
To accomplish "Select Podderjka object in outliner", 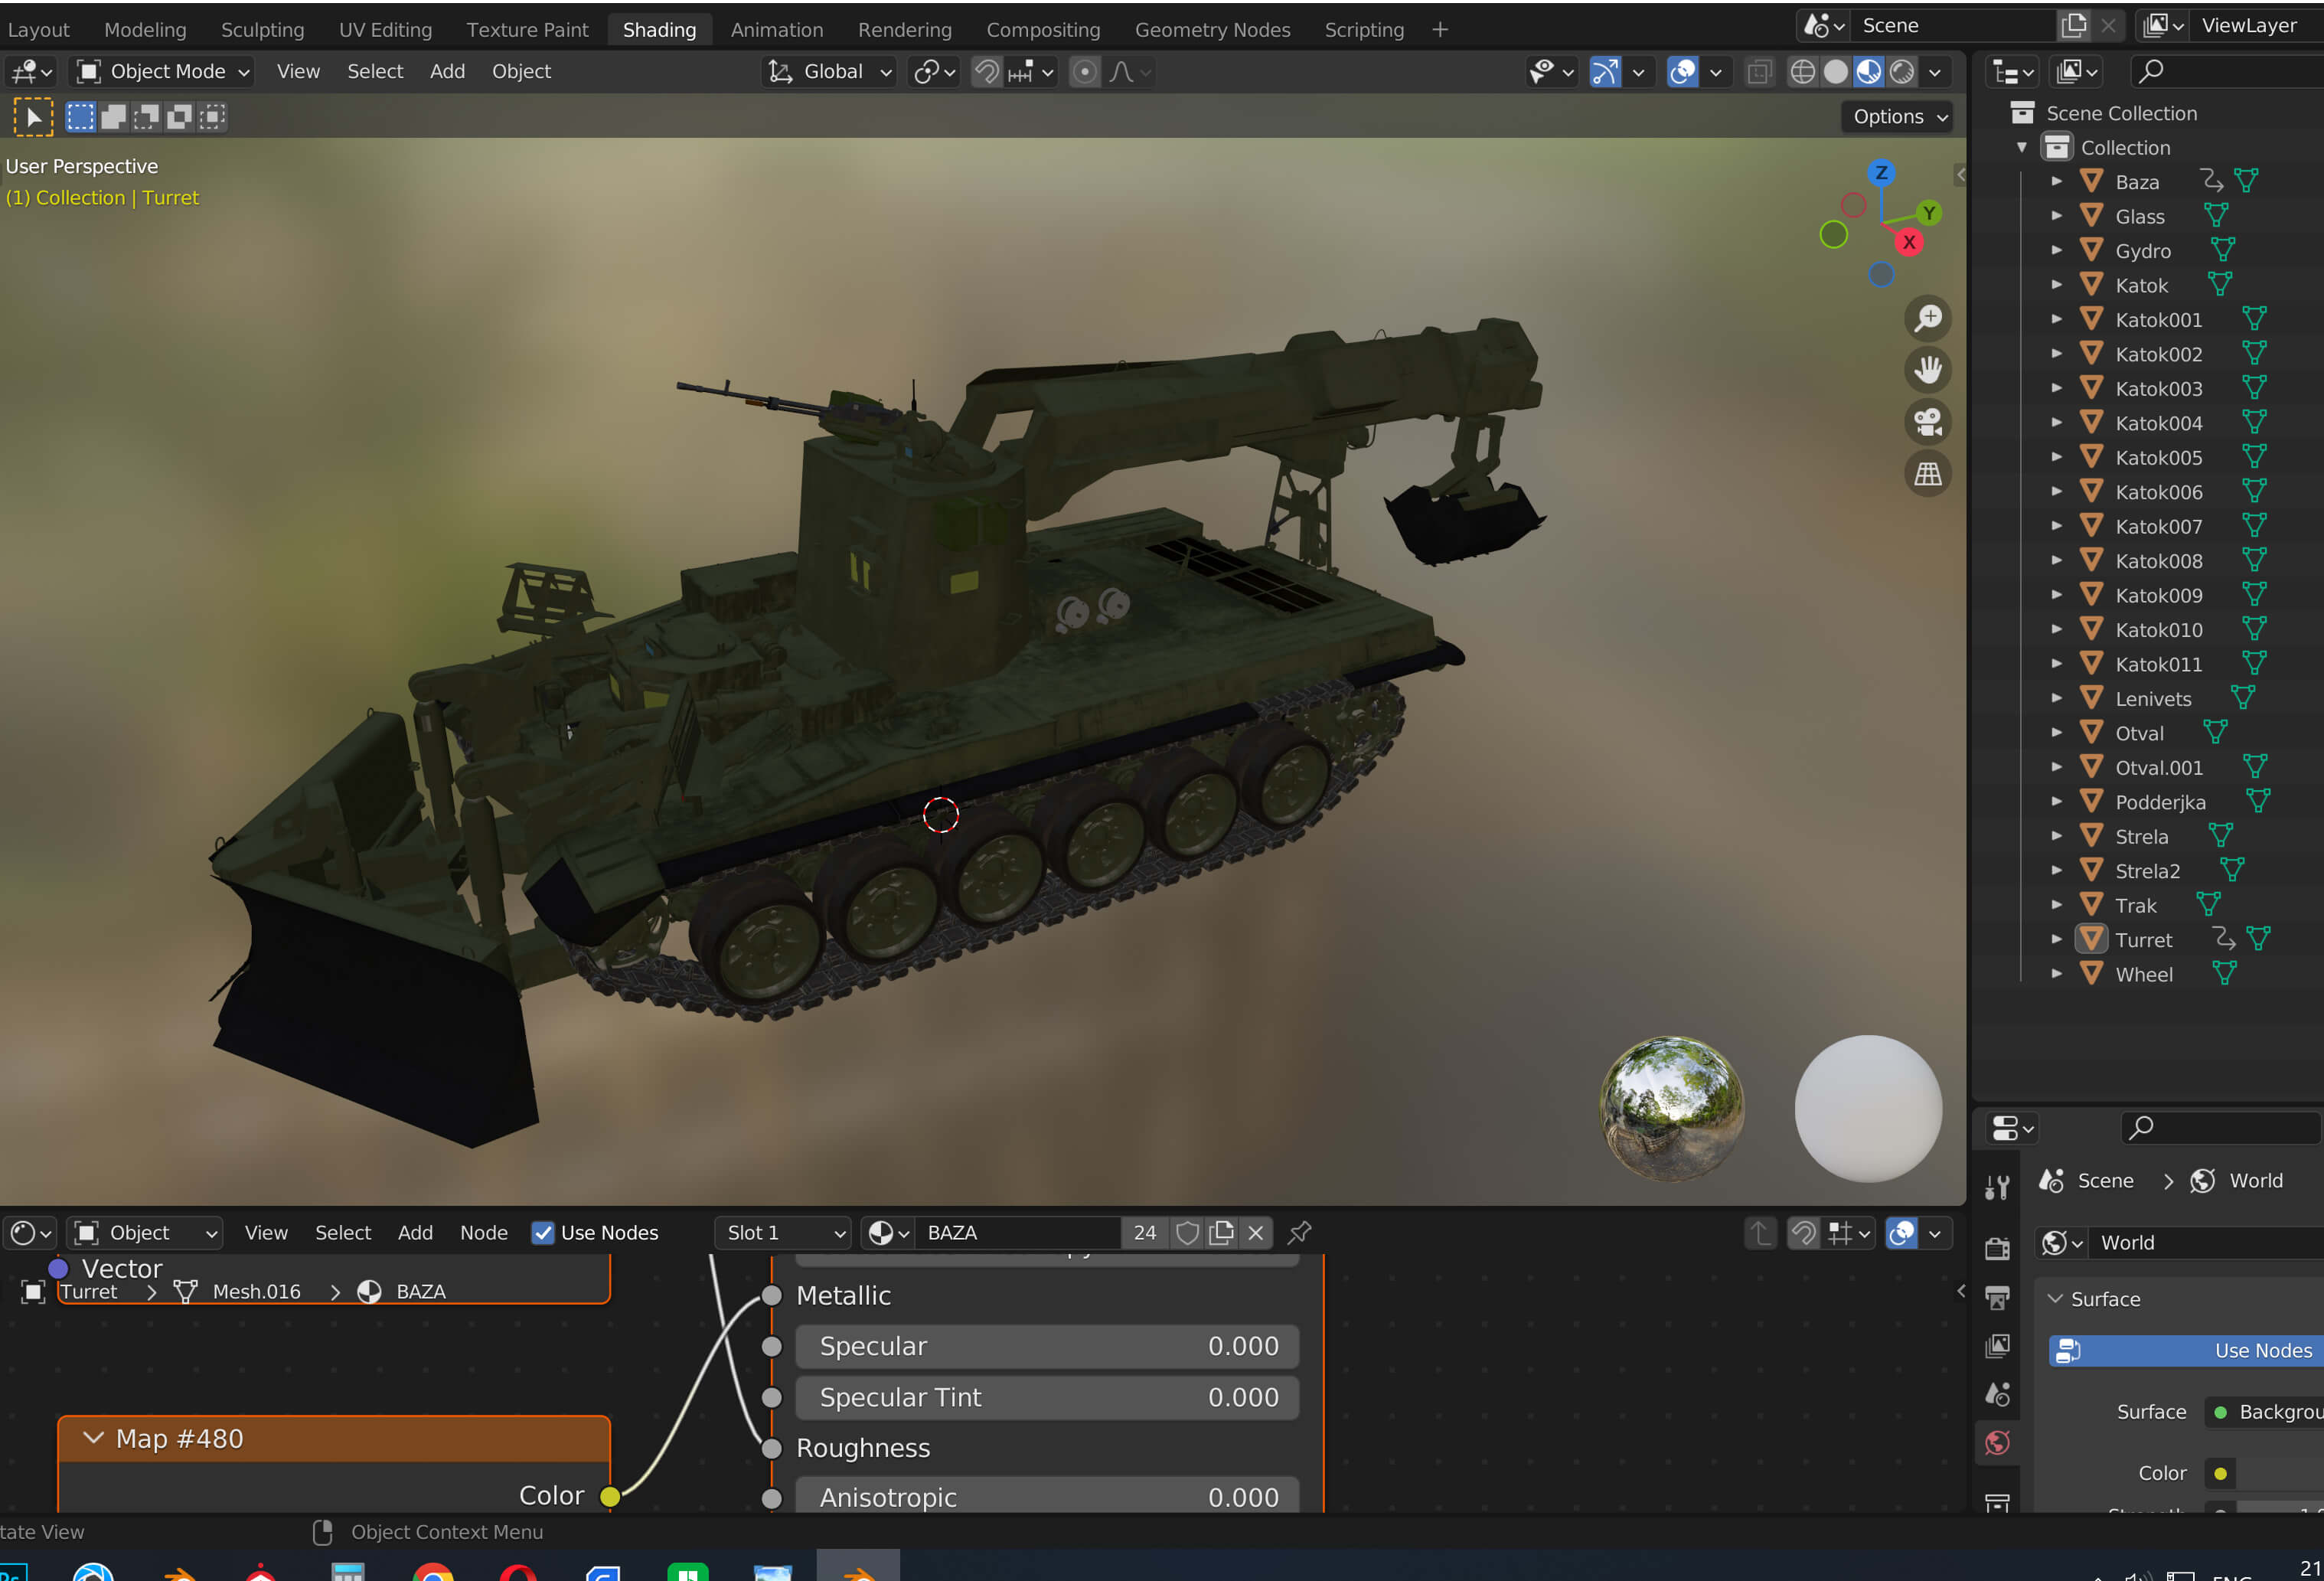I will click(2160, 803).
